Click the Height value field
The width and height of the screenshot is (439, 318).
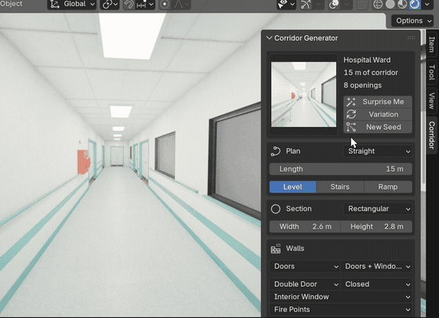[x=376, y=226]
